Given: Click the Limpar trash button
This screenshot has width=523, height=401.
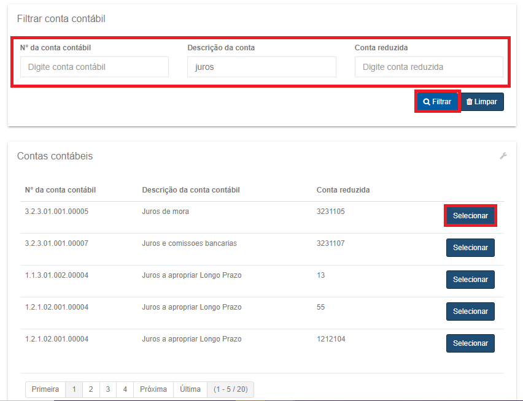Looking at the screenshot, I should [482, 102].
